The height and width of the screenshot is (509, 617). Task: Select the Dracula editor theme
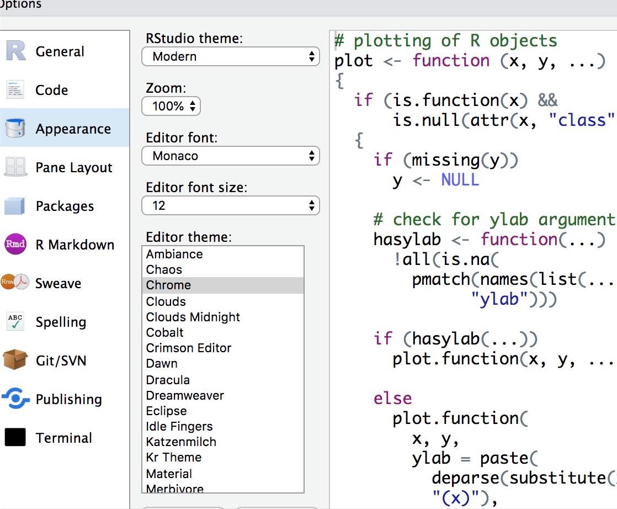(168, 380)
